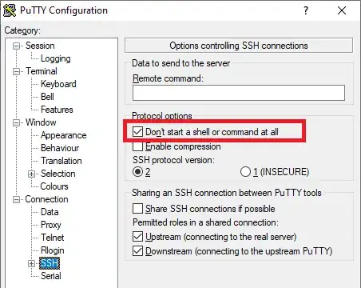The image size is (361, 288).
Task: Select SSH protocol version 1 (INSECURE)
Action: pos(245,172)
